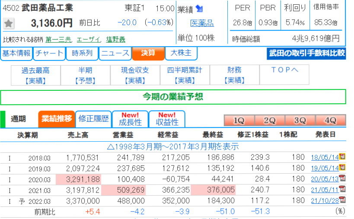Go to the ニュース tab
354x219 pixels.
coord(115,54)
